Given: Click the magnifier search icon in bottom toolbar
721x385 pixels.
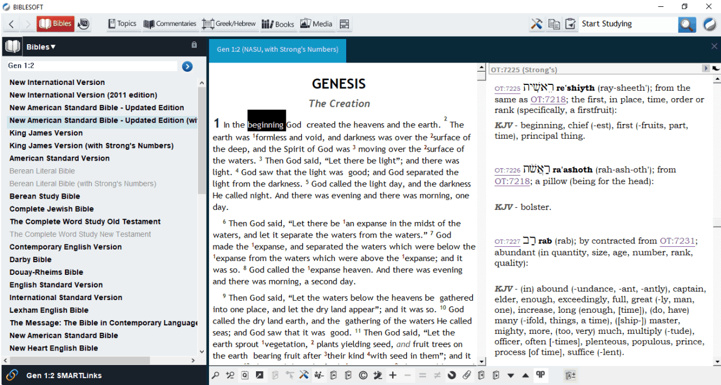Looking at the screenshot, I should (x=215, y=375).
